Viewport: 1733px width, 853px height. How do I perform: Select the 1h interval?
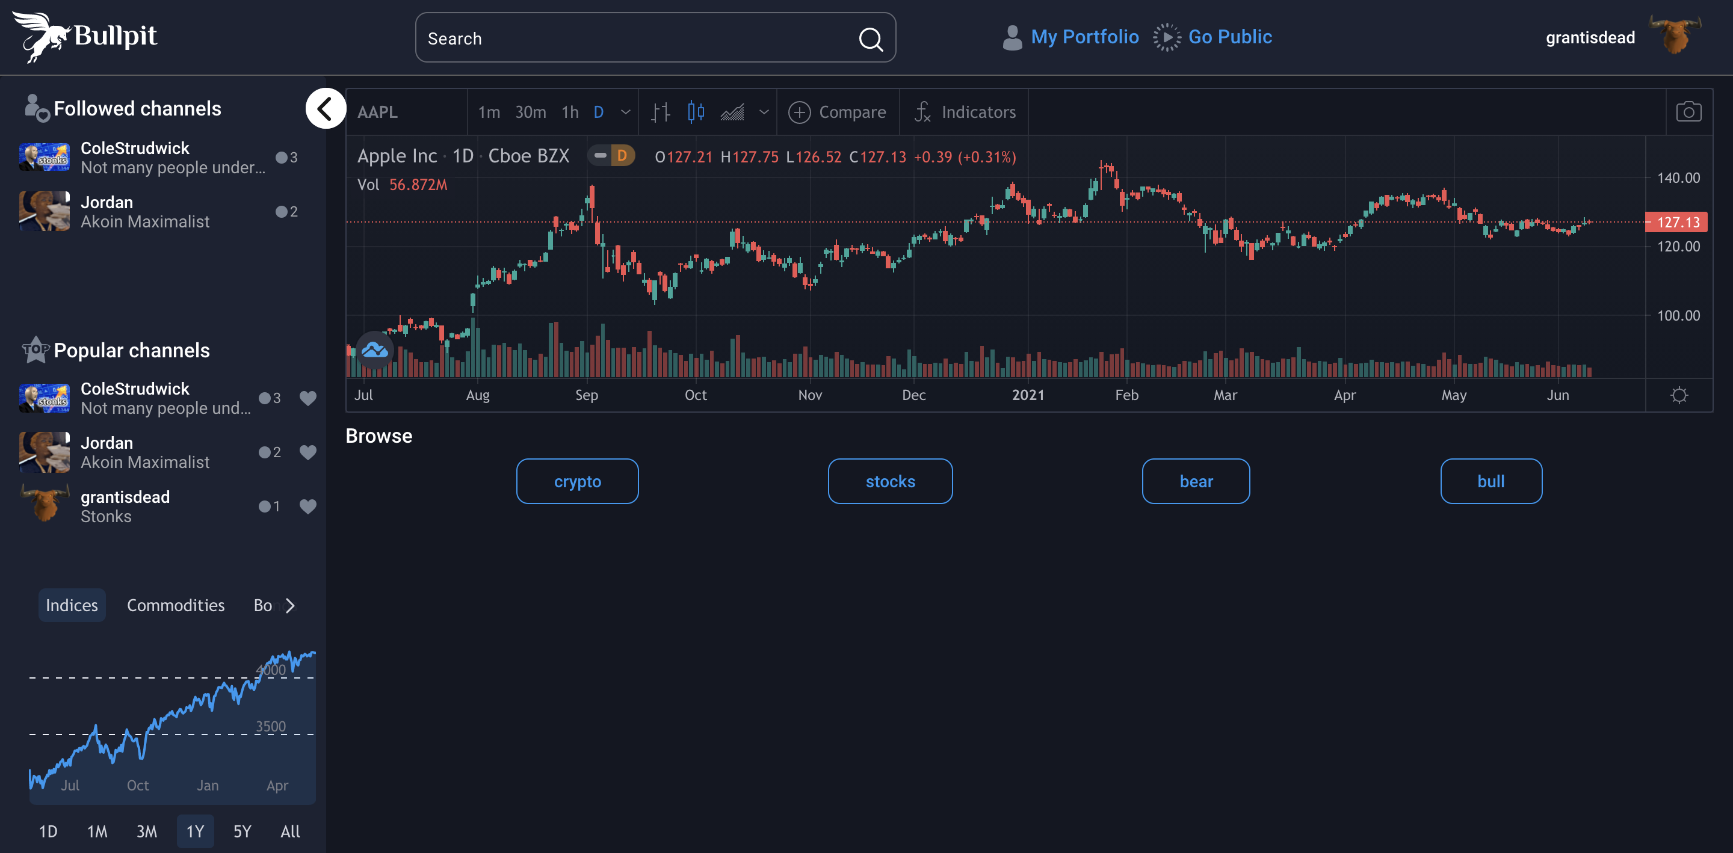point(570,112)
